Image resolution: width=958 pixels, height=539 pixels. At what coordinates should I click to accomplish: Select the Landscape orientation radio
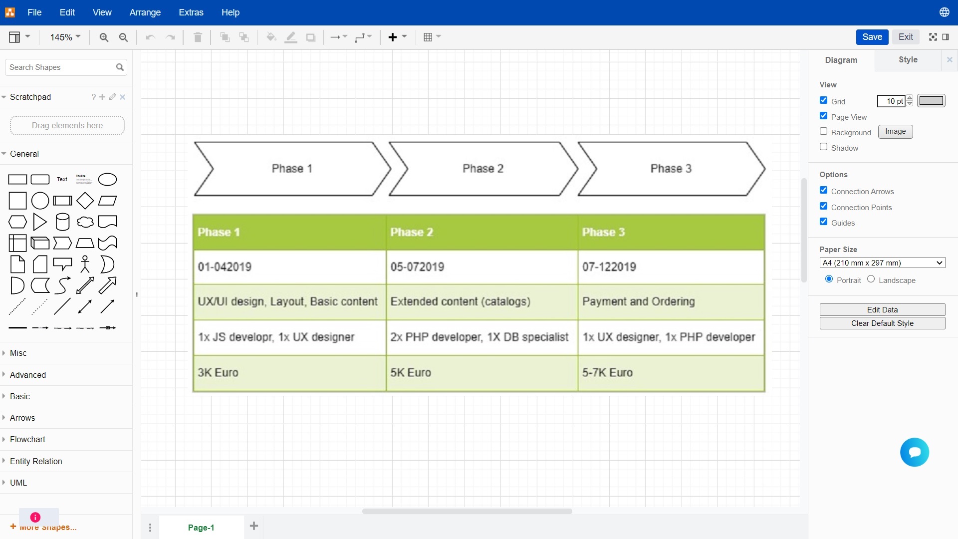pyautogui.click(x=871, y=279)
